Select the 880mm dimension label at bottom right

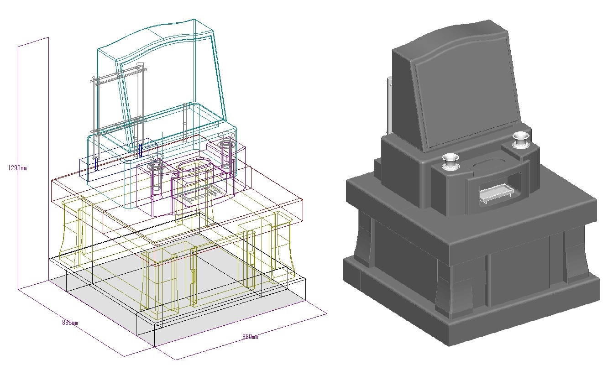coord(250,337)
